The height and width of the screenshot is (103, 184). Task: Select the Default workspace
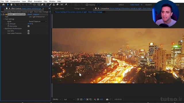click(121, 5)
